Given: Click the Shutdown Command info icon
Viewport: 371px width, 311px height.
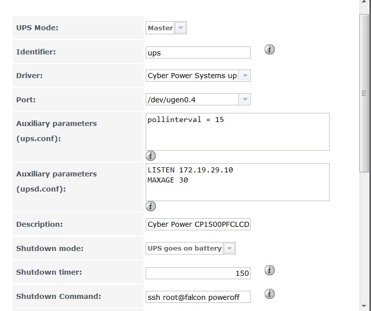Looking at the screenshot, I should click(270, 294).
